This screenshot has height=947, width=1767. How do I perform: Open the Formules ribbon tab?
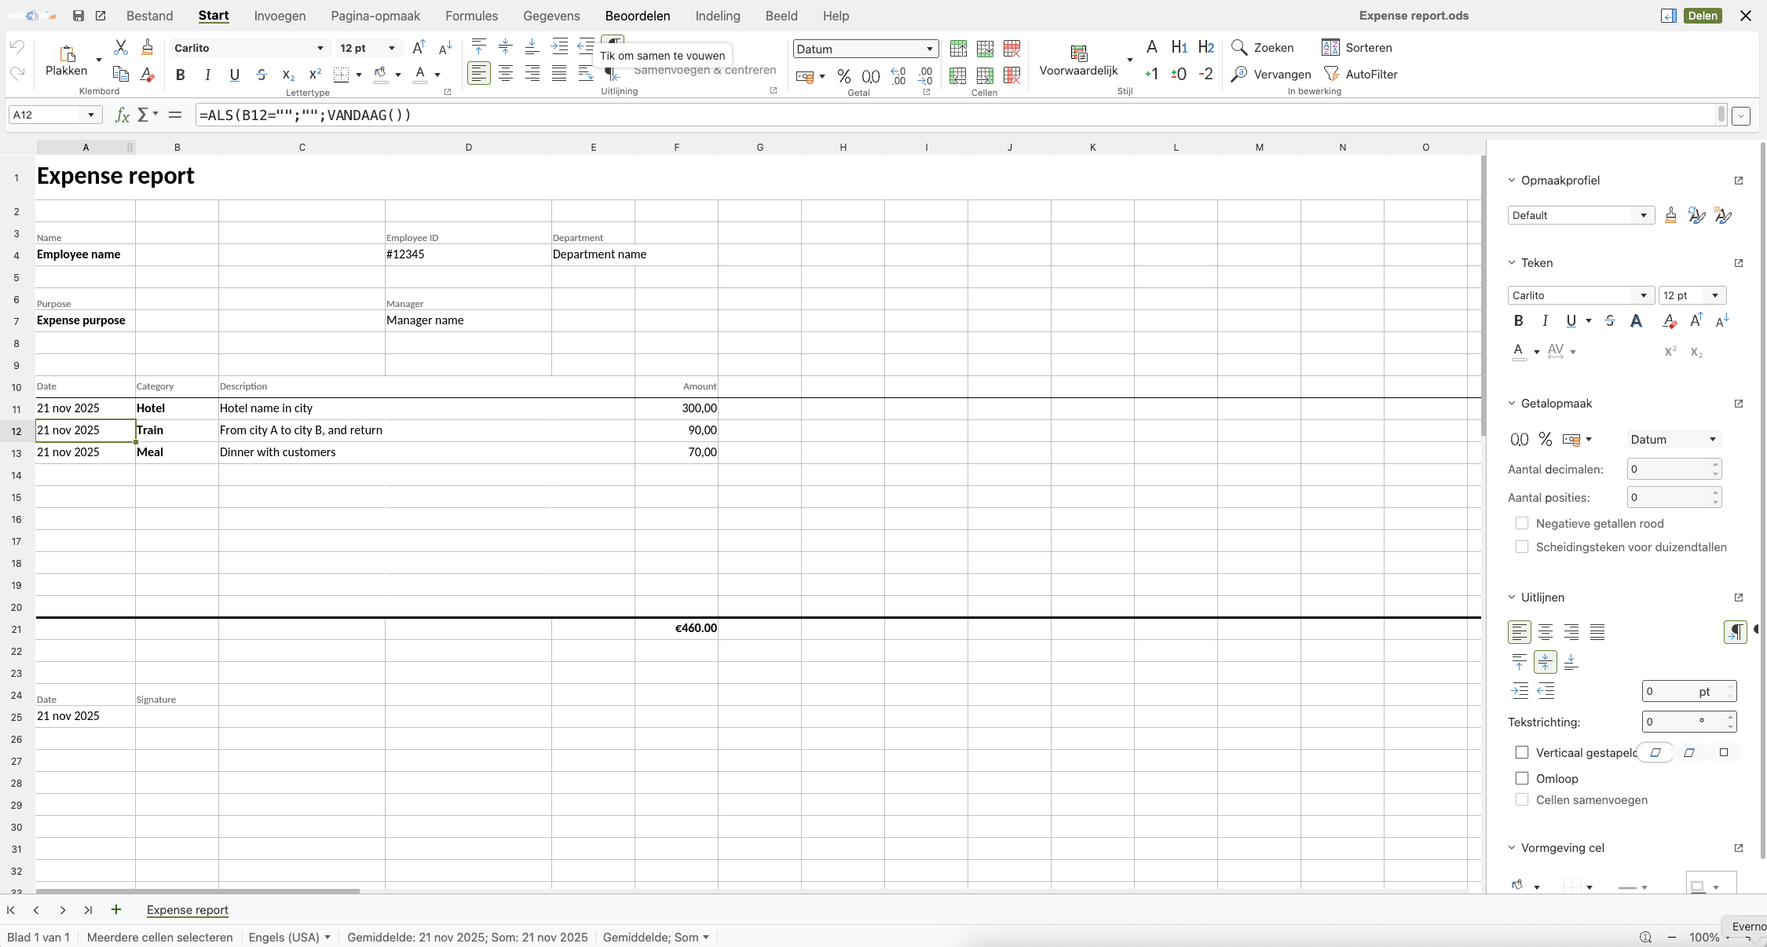point(471,16)
